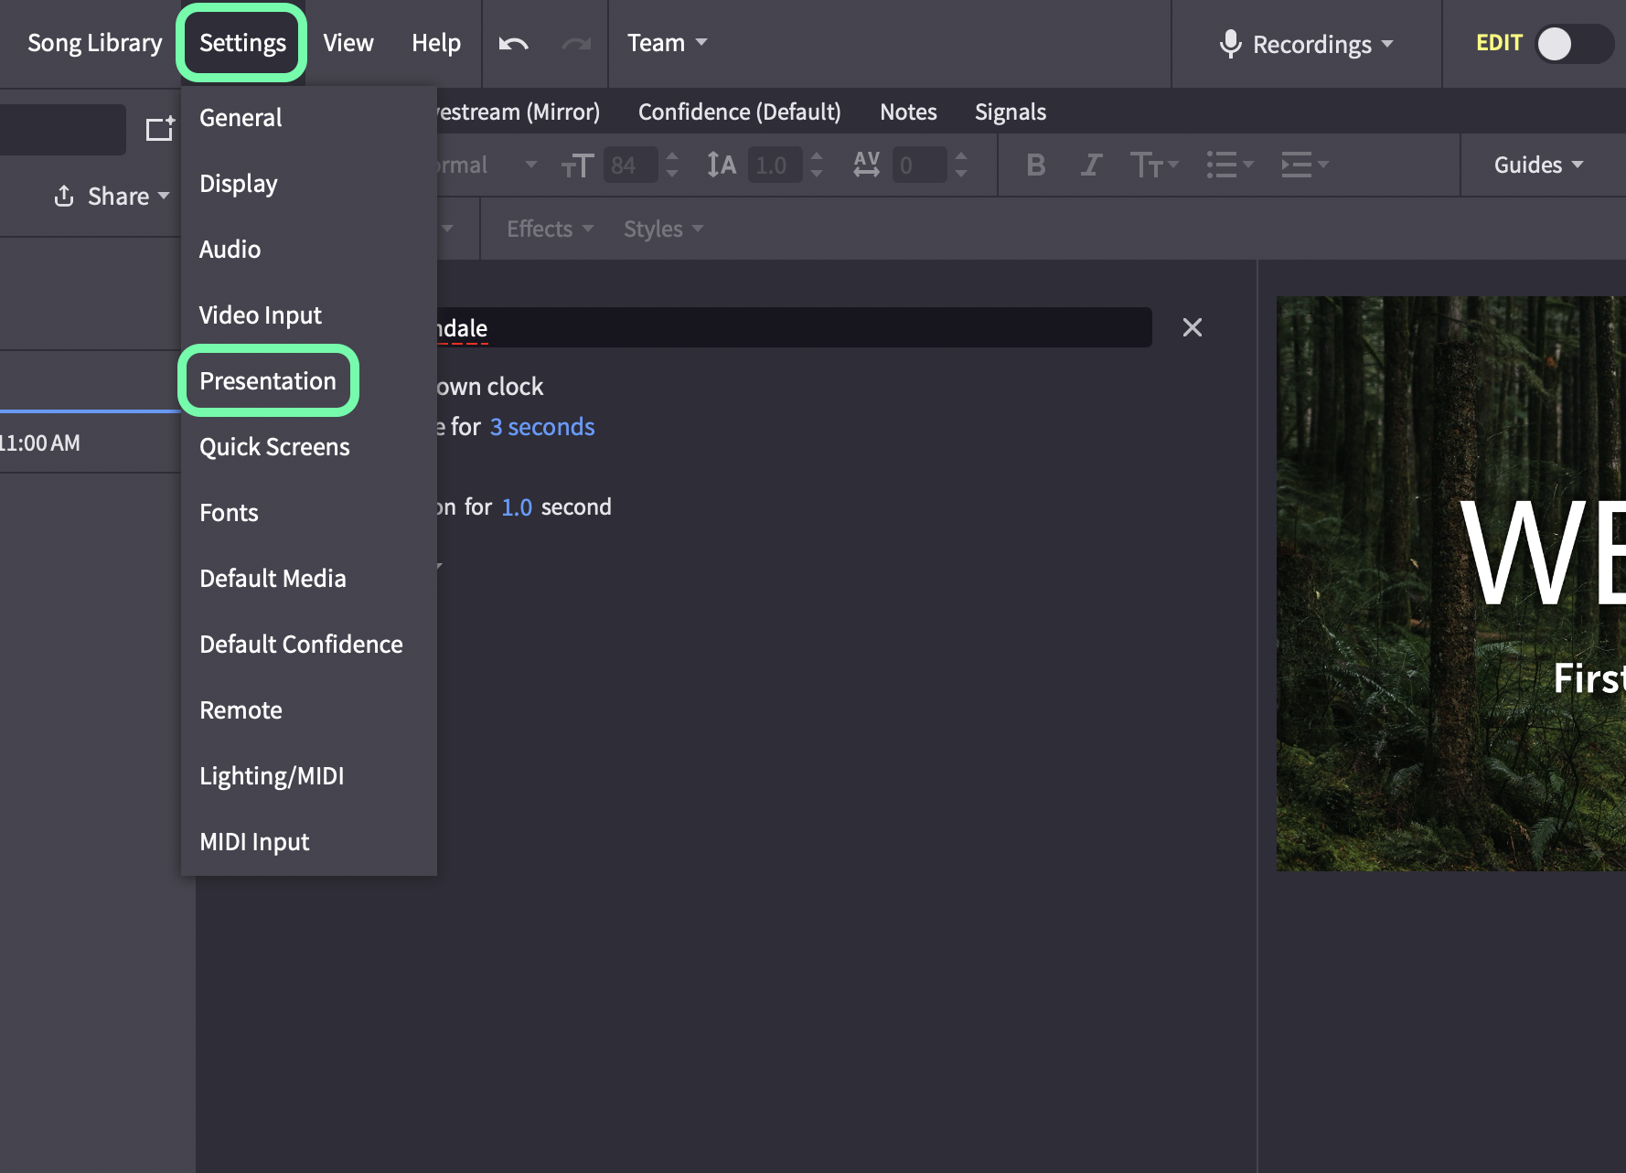Select Display in Settings menu
1626x1173 pixels.
[239, 184]
